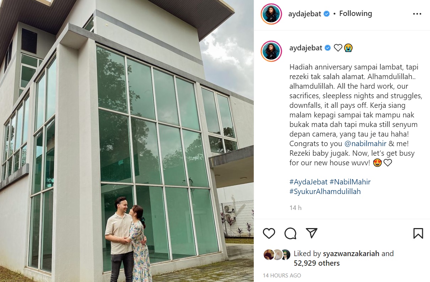Open comments with the speech bubble icon
Image resolution: width=430 pixels, height=282 pixels.
[290, 233]
